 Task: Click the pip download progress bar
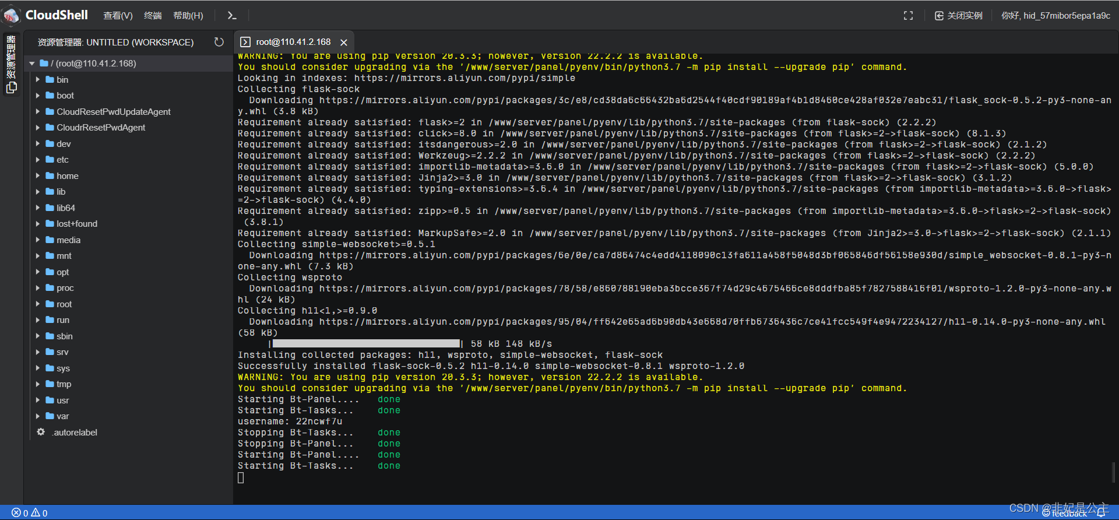click(366, 344)
